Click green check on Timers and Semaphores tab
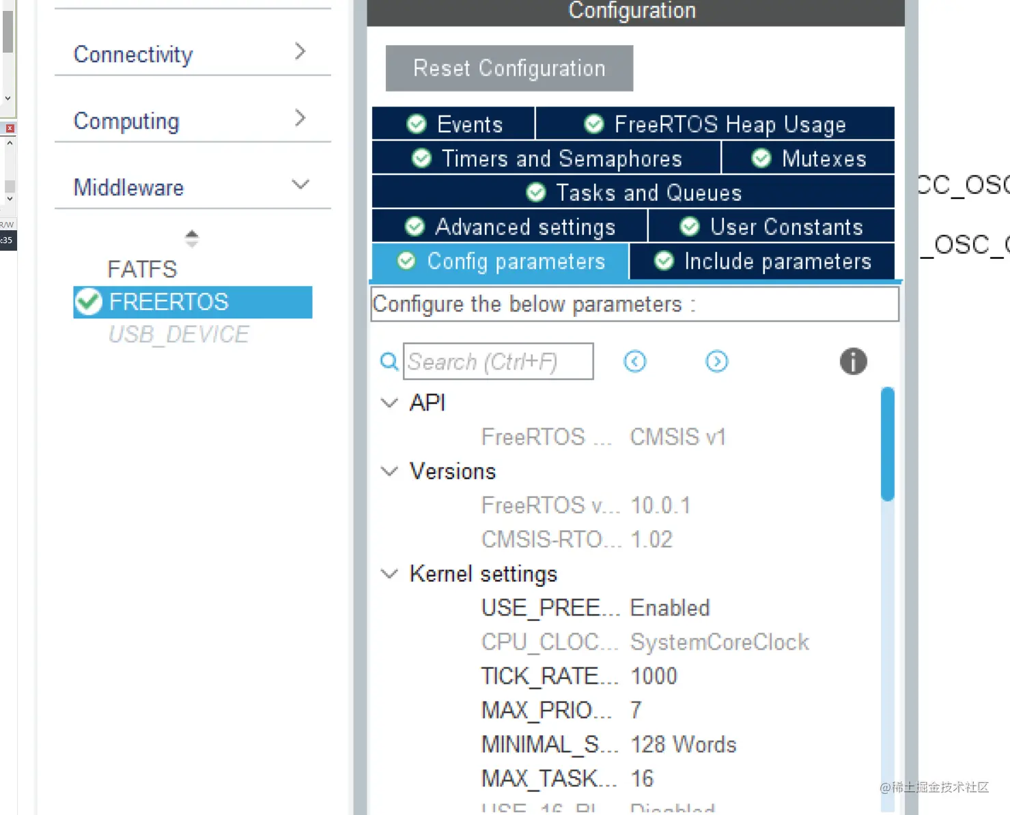 tap(421, 158)
